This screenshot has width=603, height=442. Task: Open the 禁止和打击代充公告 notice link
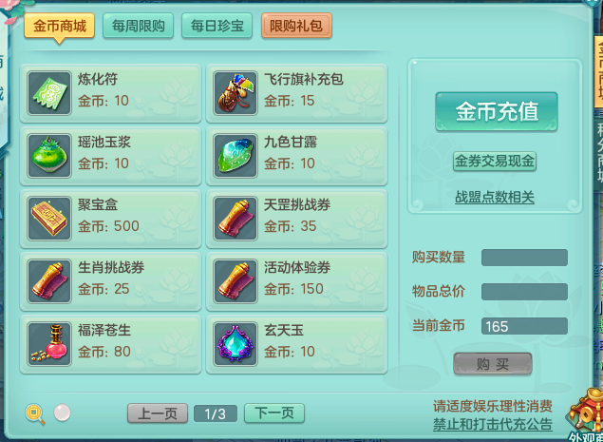tap(493, 424)
